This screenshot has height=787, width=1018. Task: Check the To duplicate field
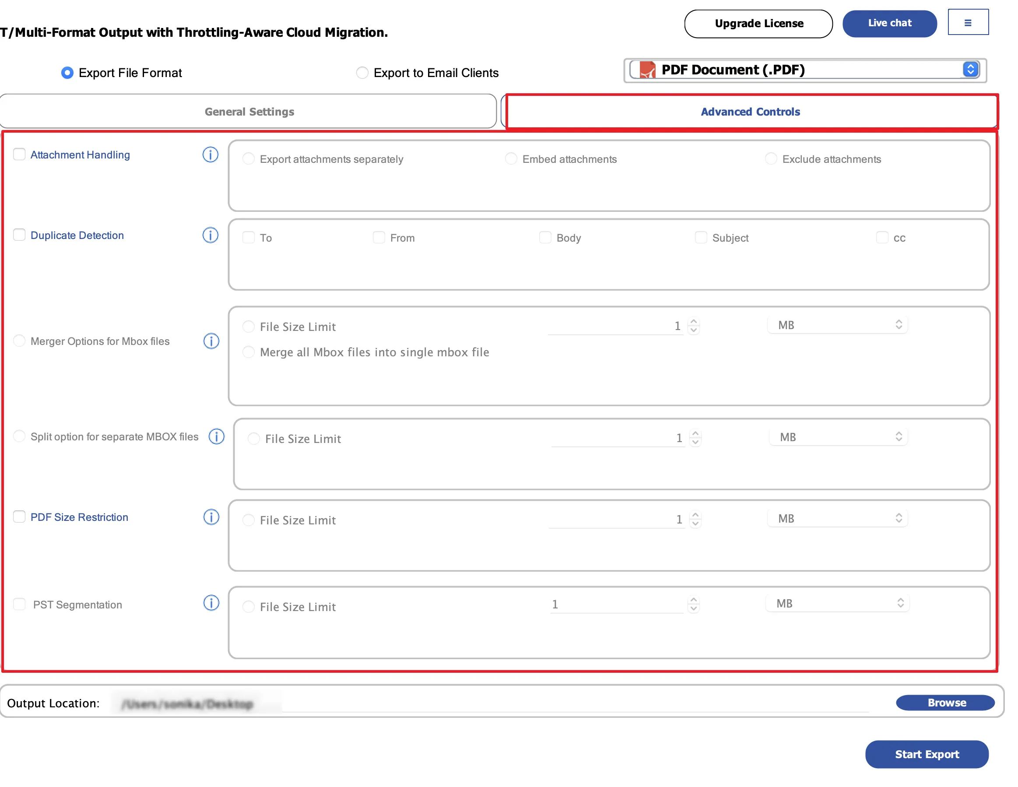pos(249,237)
